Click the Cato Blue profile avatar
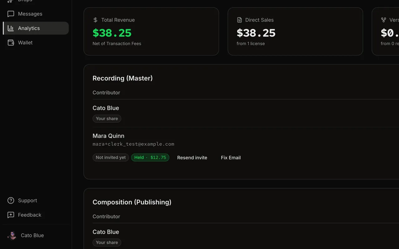399x249 pixels. pos(12,236)
